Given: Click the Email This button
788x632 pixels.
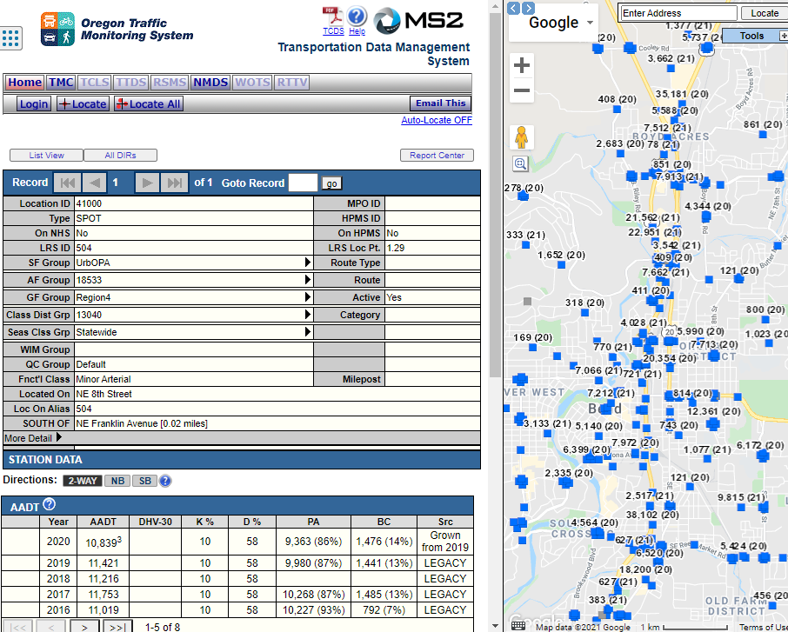Looking at the screenshot, I should pyautogui.click(x=440, y=103).
